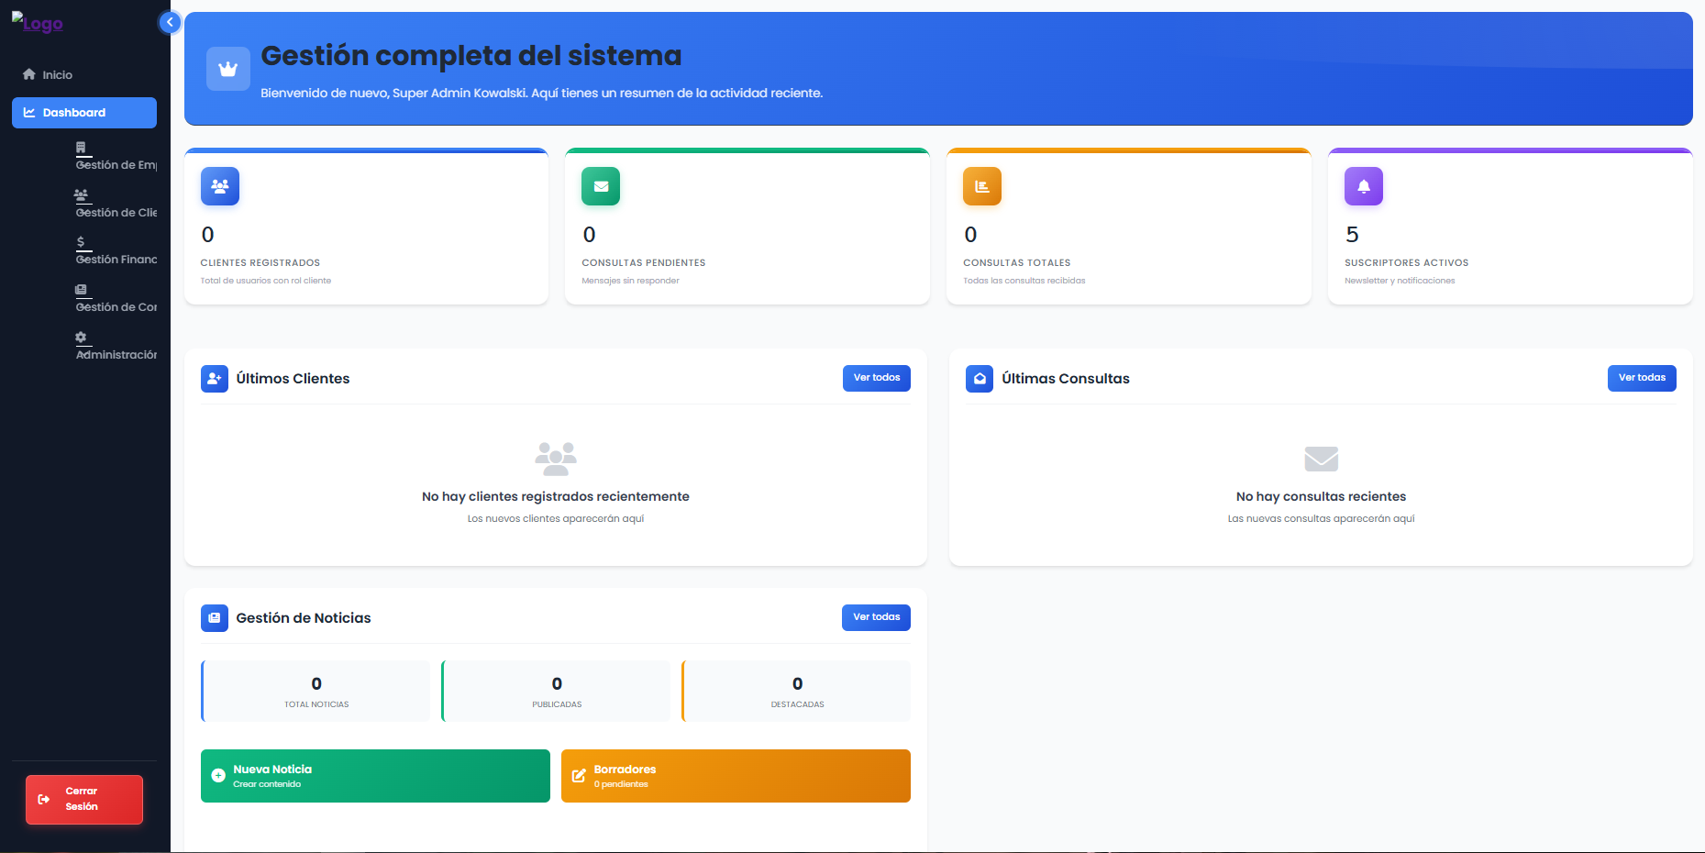Select the Gestión de Contenido sidebar icon
This screenshot has height=853, width=1705.
tap(82, 289)
